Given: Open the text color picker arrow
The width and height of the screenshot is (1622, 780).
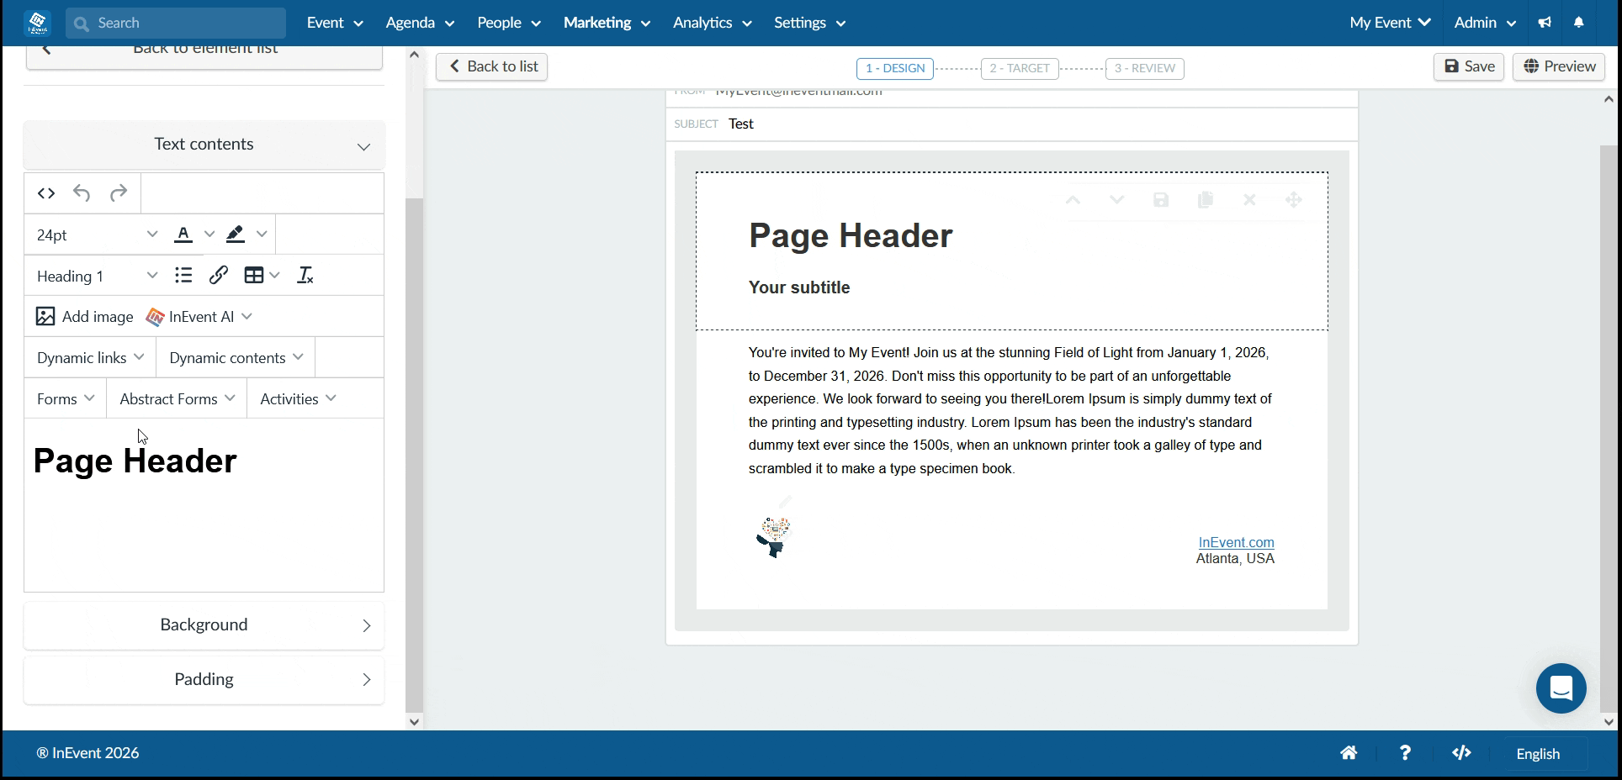Looking at the screenshot, I should (209, 235).
